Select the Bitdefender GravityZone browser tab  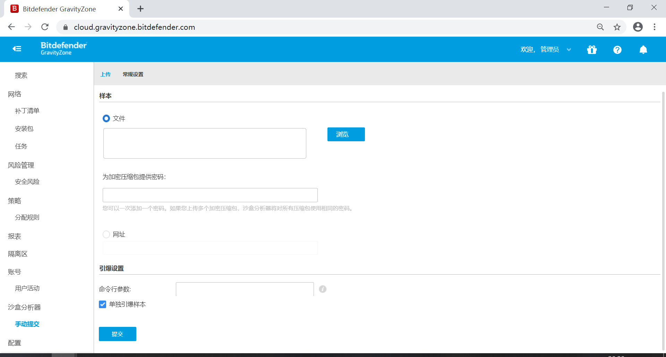(x=67, y=9)
